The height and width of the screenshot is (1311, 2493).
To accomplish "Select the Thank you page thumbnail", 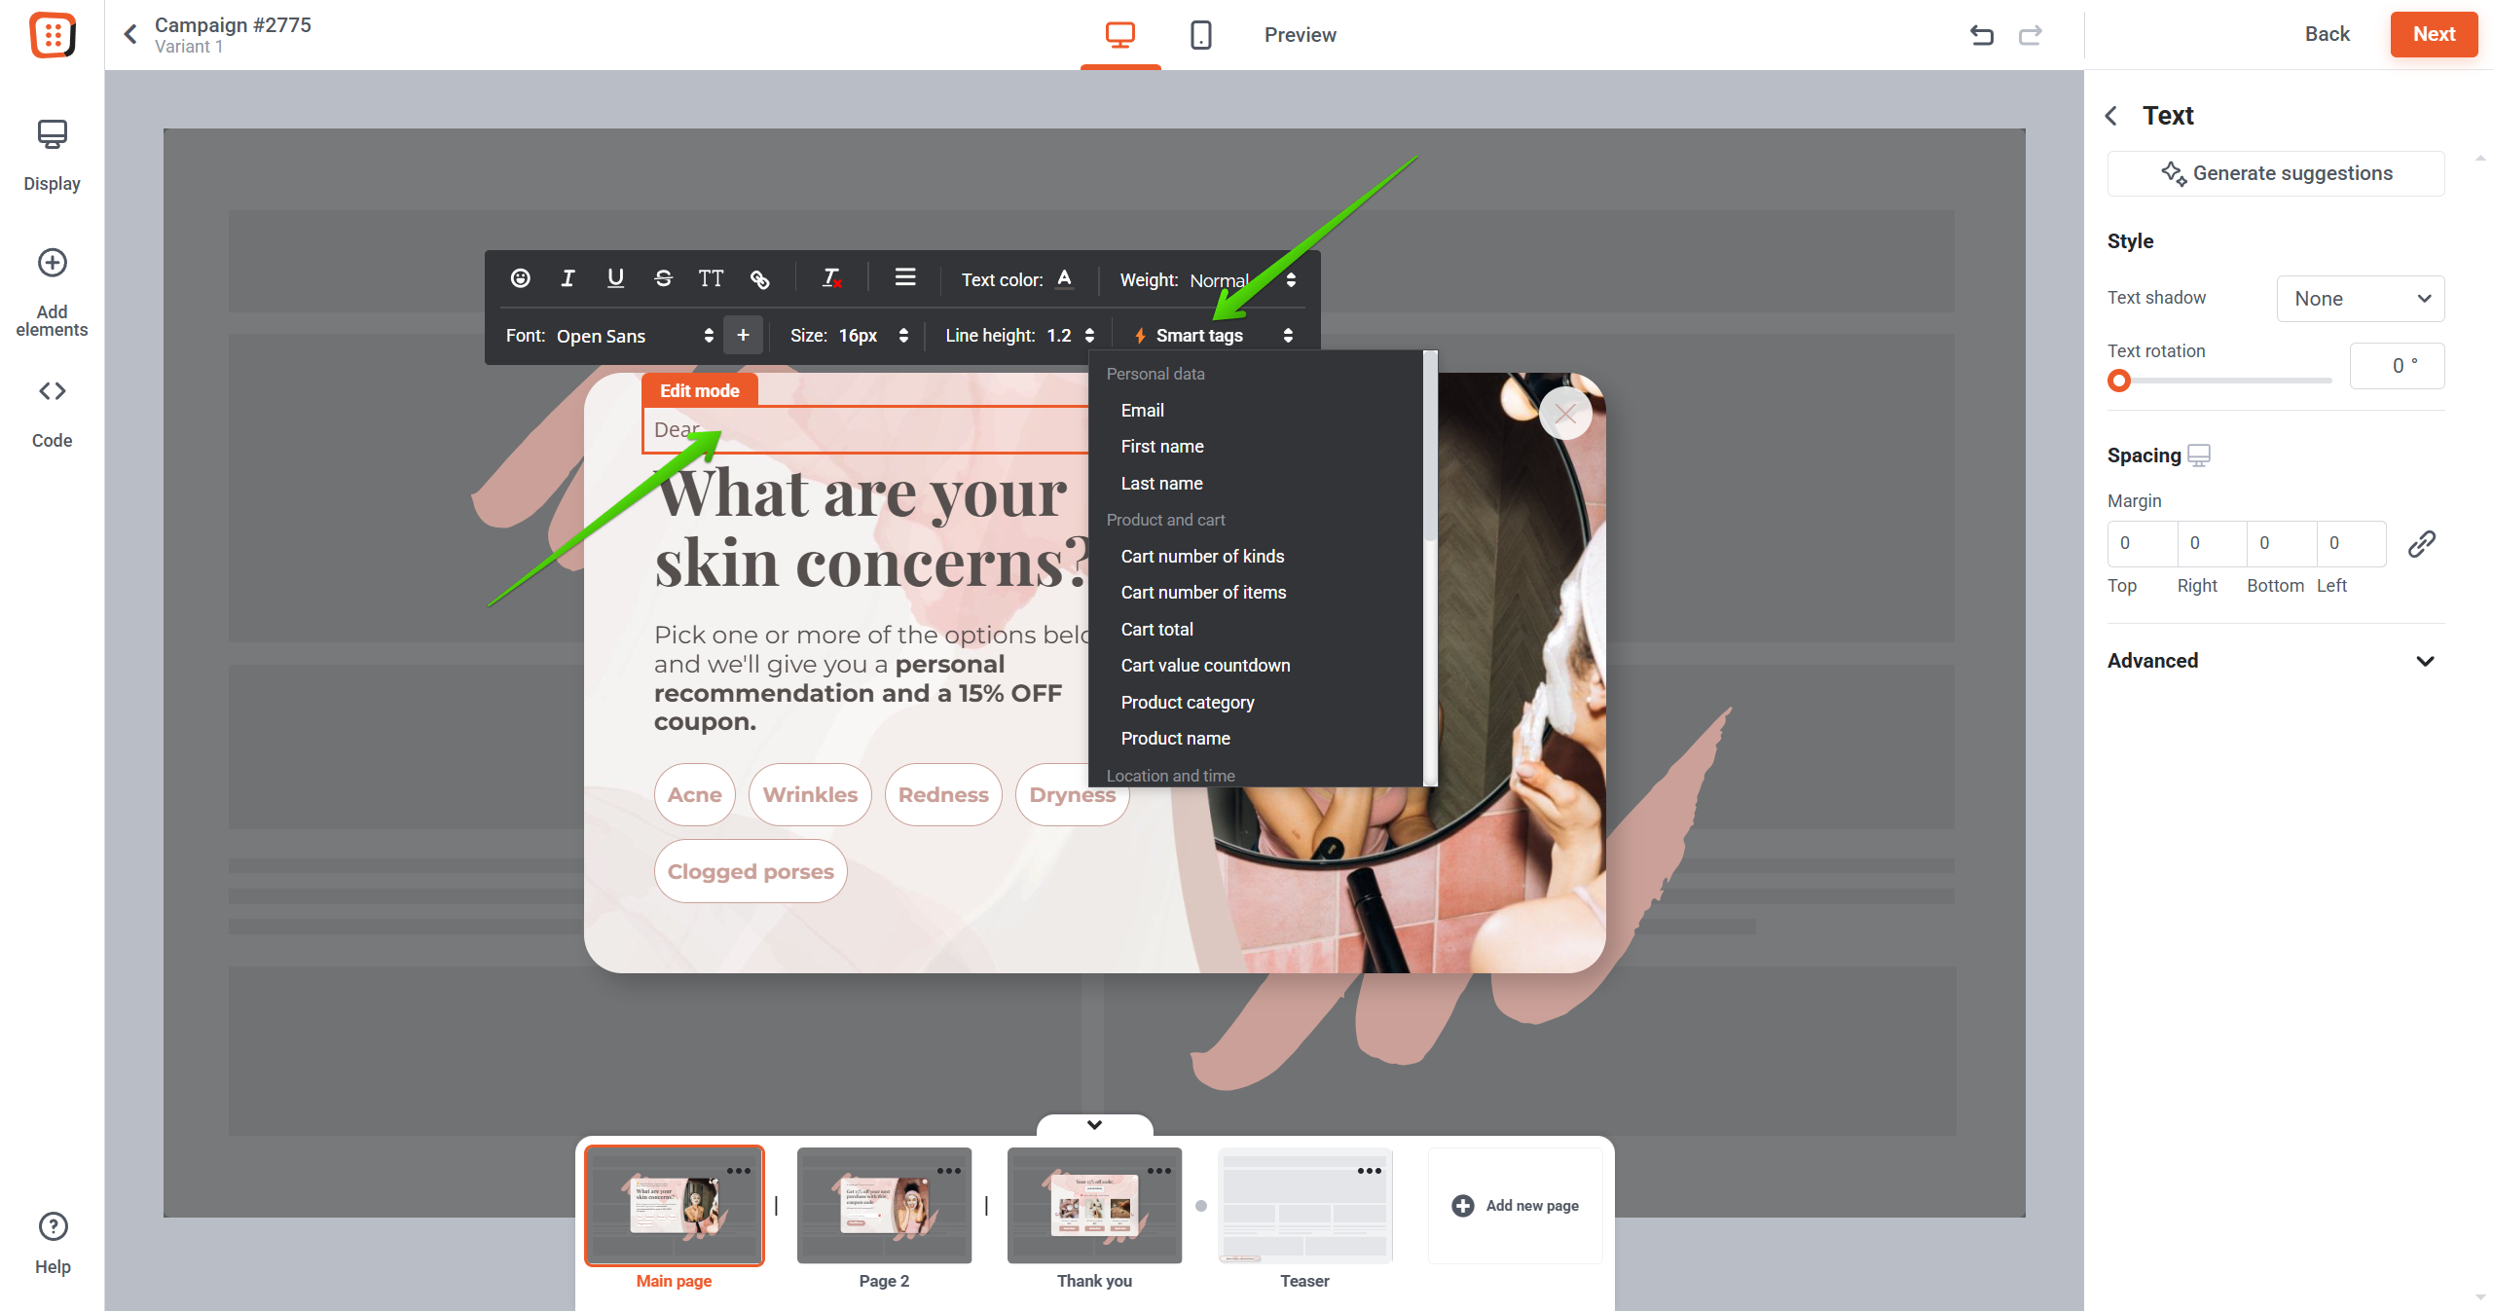I will pyautogui.click(x=1094, y=1206).
